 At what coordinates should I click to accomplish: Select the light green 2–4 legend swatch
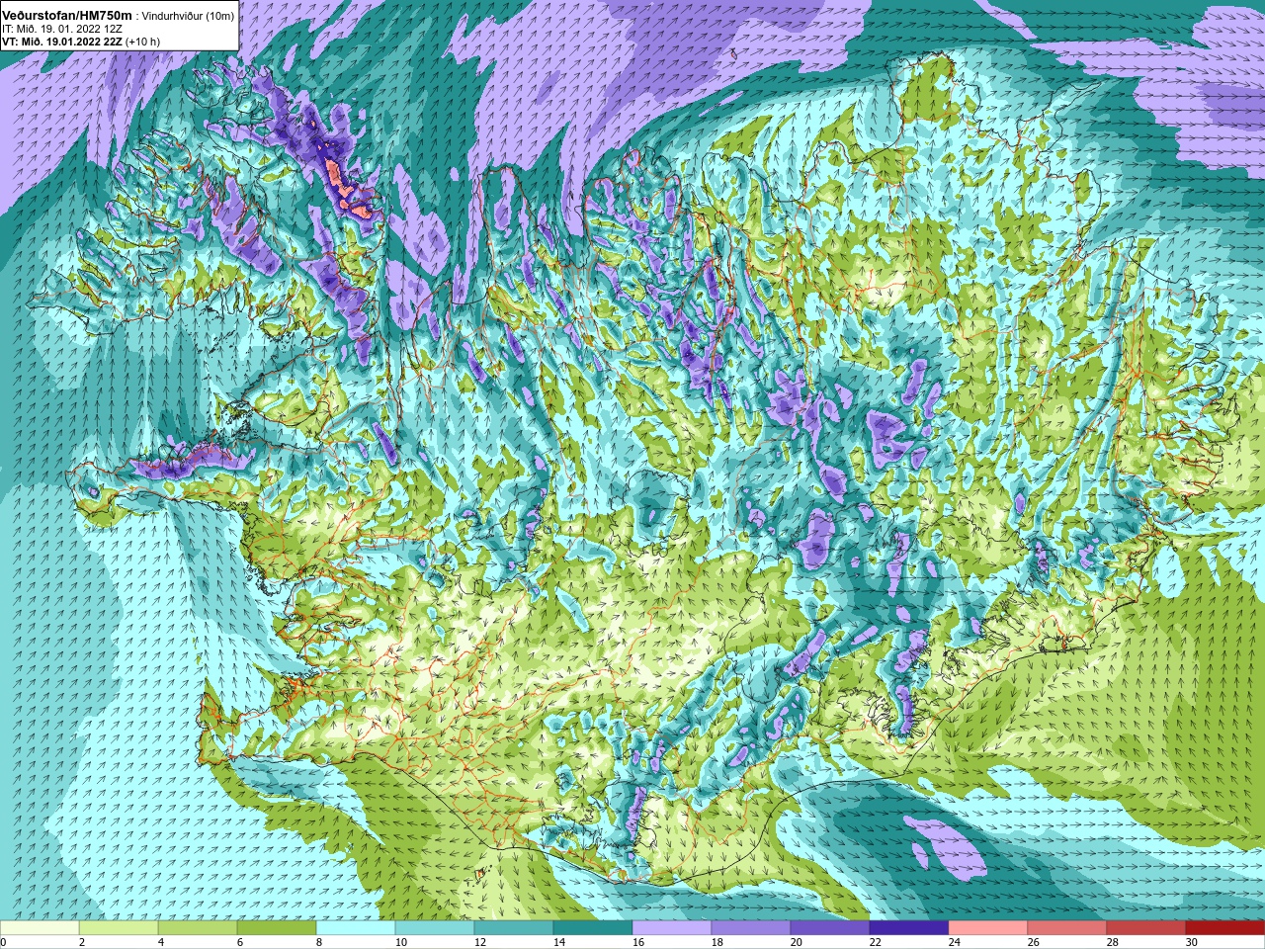tap(119, 928)
